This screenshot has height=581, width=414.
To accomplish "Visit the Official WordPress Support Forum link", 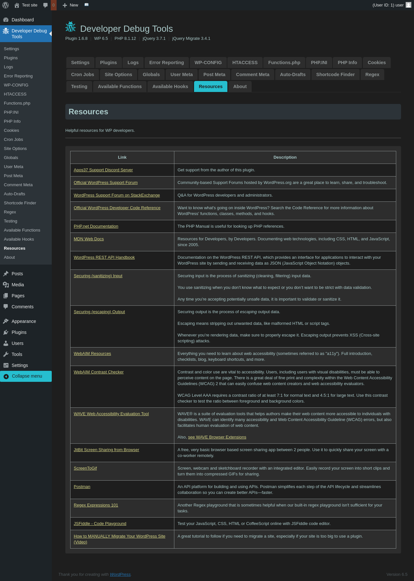I will (106, 183).
